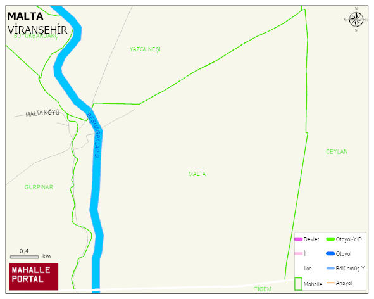Click the BÜYÜKBARDAKÇI neighborhood label
Viewport: 374px width, 299px height.
[37, 36]
